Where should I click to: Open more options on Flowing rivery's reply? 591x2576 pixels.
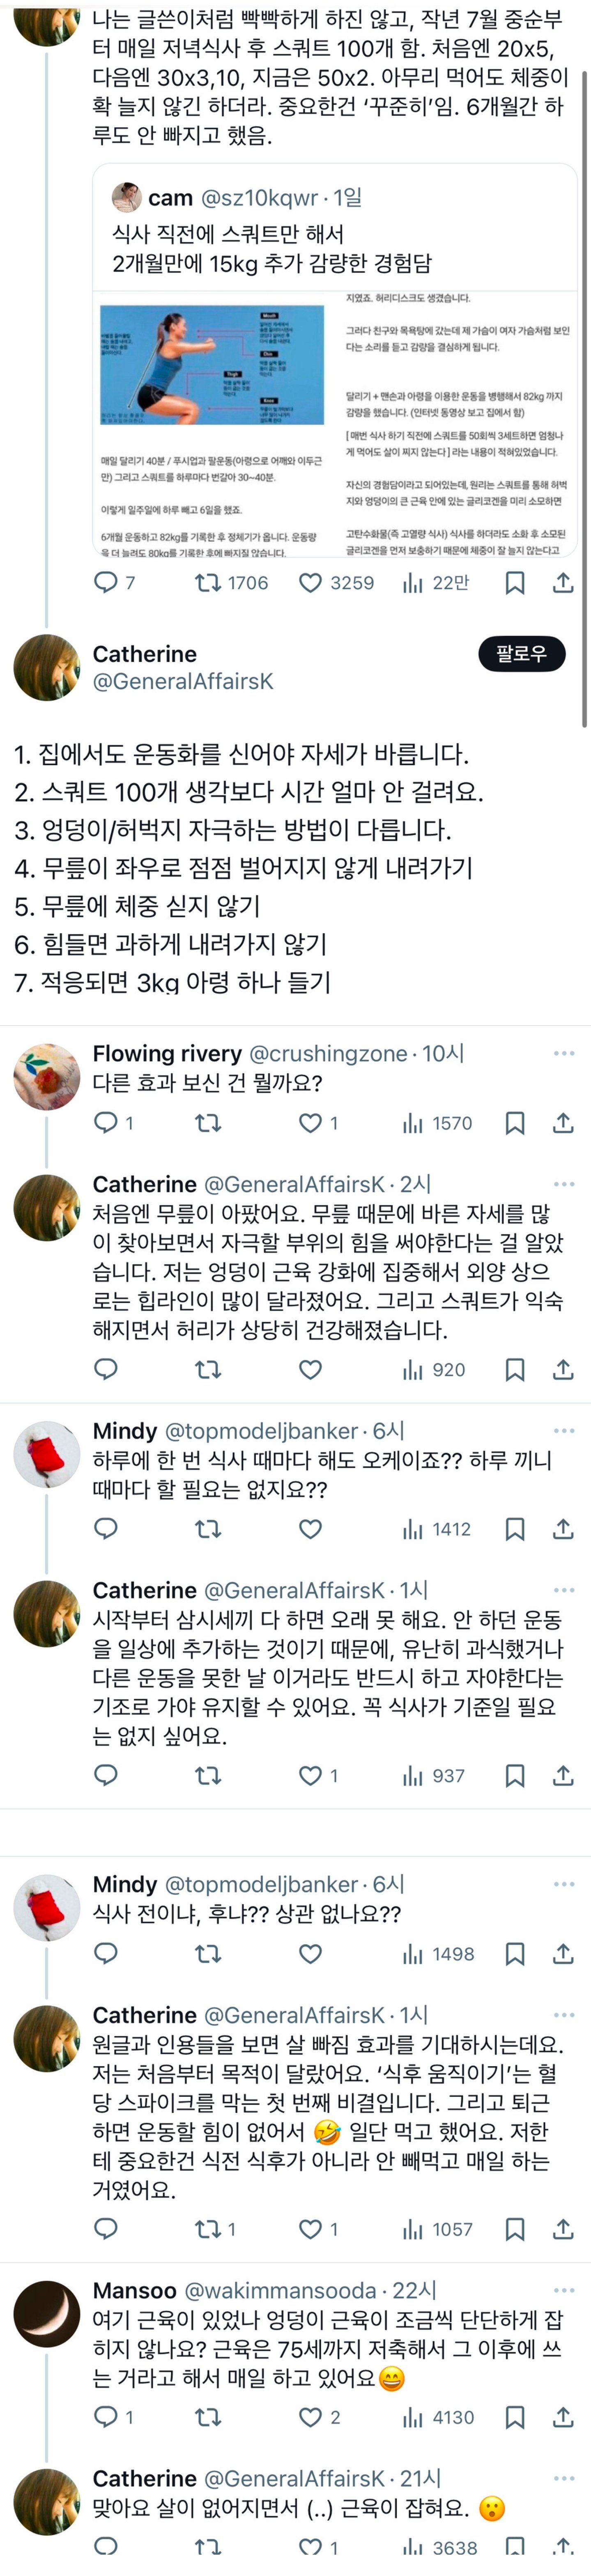pos(564,1053)
